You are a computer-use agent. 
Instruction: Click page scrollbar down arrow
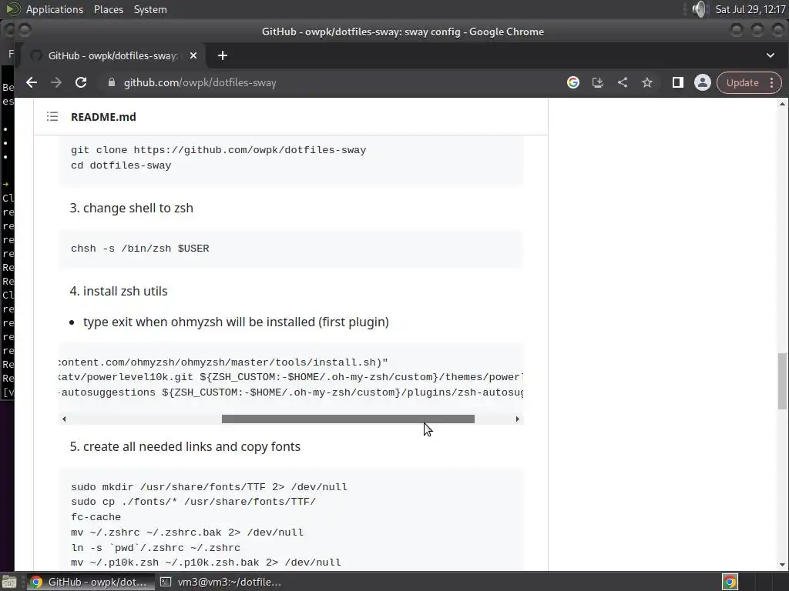pos(782,565)
